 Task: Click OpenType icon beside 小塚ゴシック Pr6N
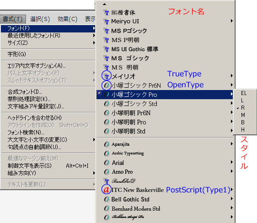coord(107,85)
